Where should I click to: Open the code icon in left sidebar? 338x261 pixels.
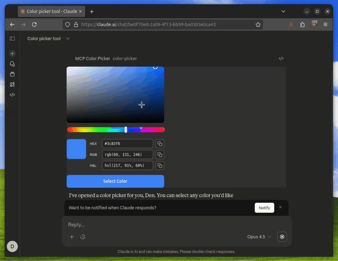click(x=12, y=95)
